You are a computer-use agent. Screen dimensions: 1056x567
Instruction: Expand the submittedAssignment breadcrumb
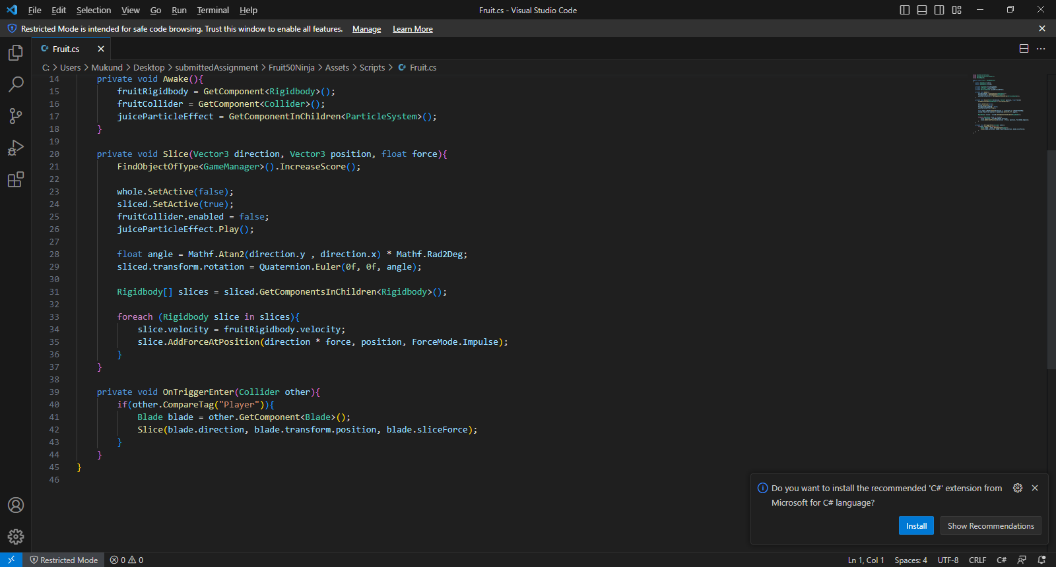216,67
